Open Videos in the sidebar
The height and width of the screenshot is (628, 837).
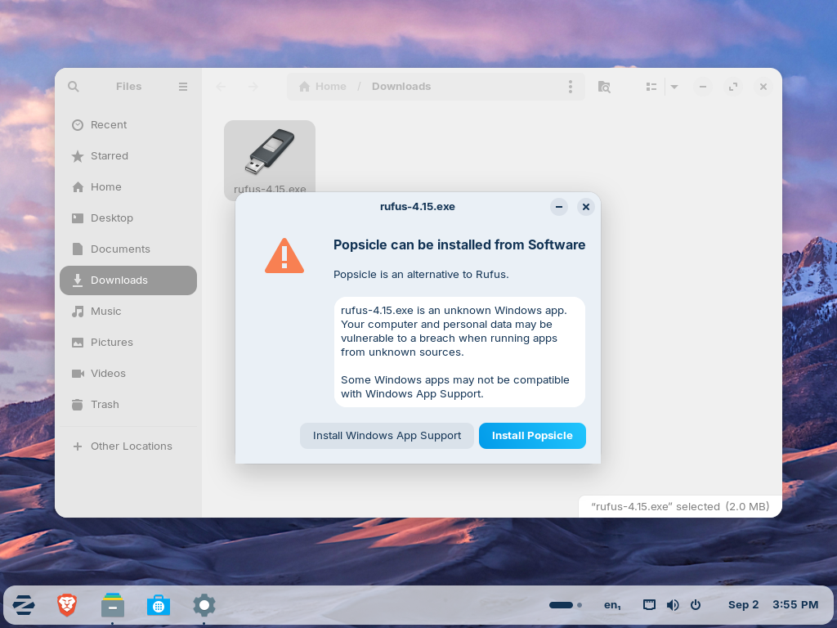(x=128, y=373)
